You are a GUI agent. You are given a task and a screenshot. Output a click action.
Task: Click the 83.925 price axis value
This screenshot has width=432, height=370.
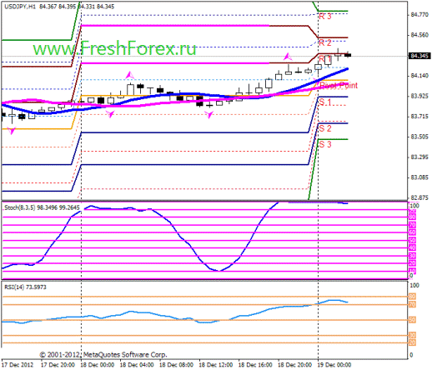pyautogui.click(x=419, y=96)
